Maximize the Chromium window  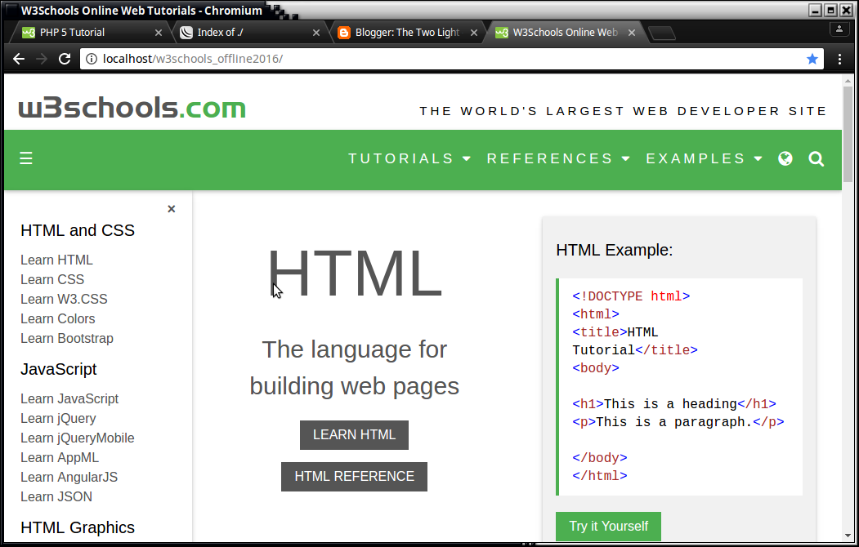tap(830, 11)
